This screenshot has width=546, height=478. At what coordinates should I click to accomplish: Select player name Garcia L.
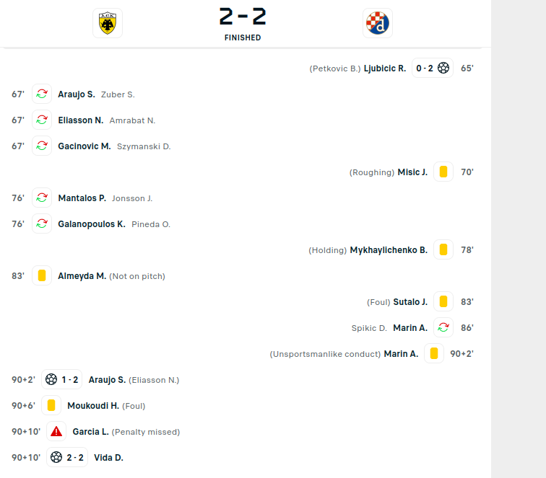[90, 432]
